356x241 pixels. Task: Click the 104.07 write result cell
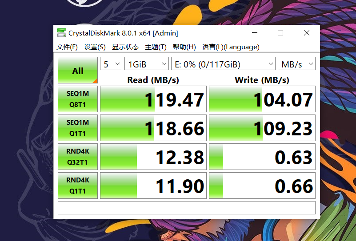pos(262,99)
